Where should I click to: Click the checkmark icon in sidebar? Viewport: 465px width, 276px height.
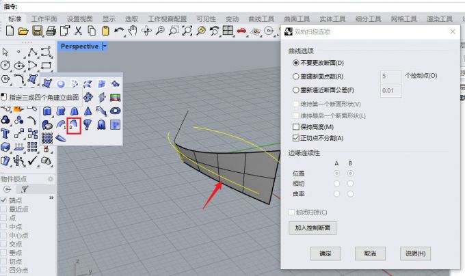coord(32,161)
